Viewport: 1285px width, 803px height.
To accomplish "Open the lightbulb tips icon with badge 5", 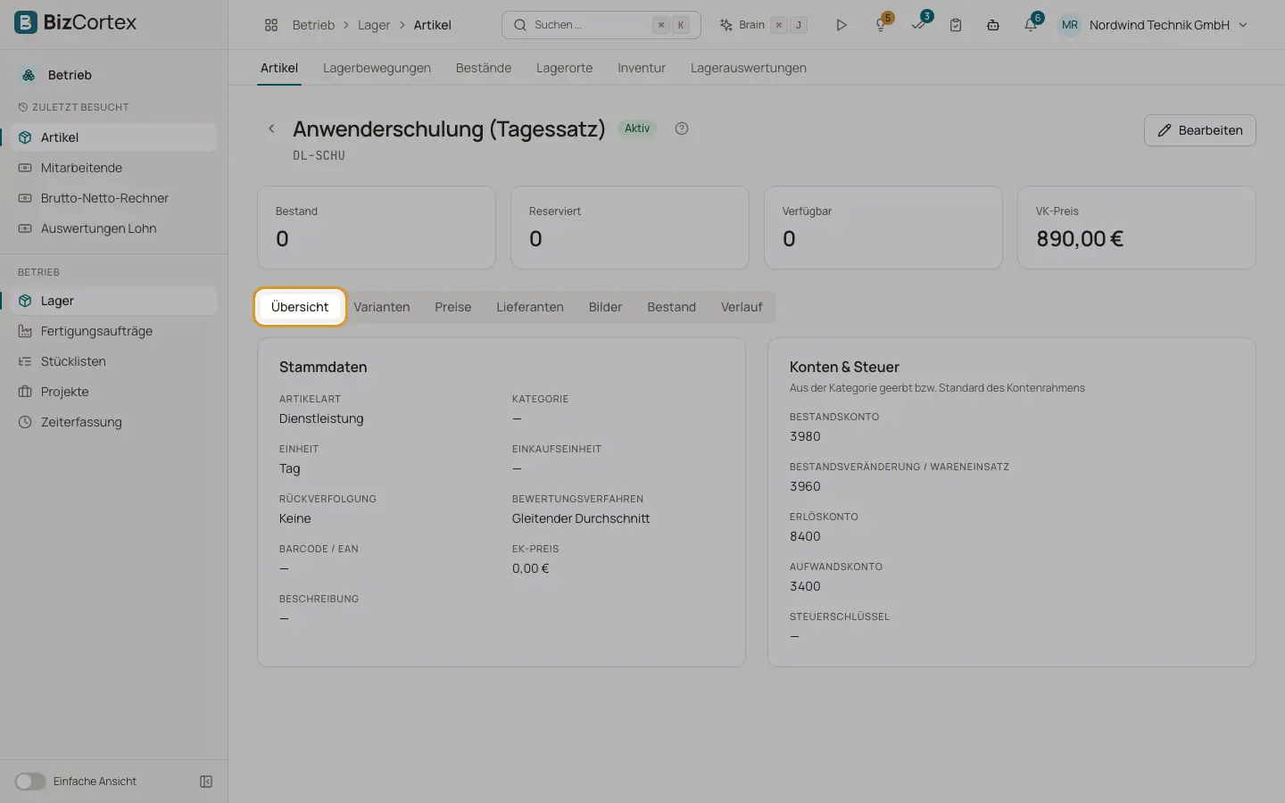I will pos(881,25).
